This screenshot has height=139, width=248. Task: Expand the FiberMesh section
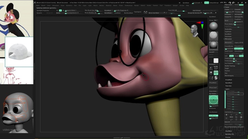tap(229, 131)
